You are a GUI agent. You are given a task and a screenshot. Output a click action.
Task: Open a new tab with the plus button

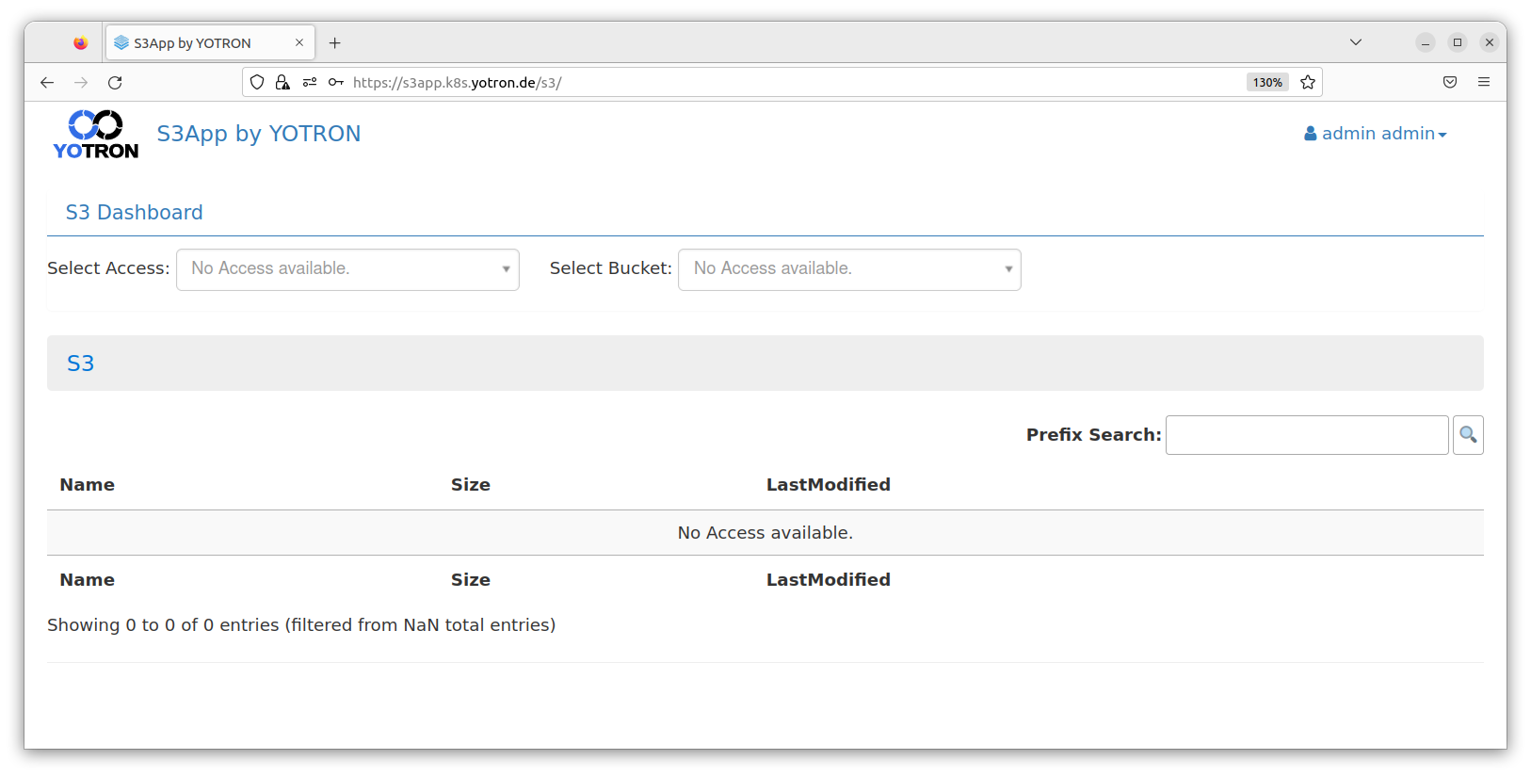[334, 43]
